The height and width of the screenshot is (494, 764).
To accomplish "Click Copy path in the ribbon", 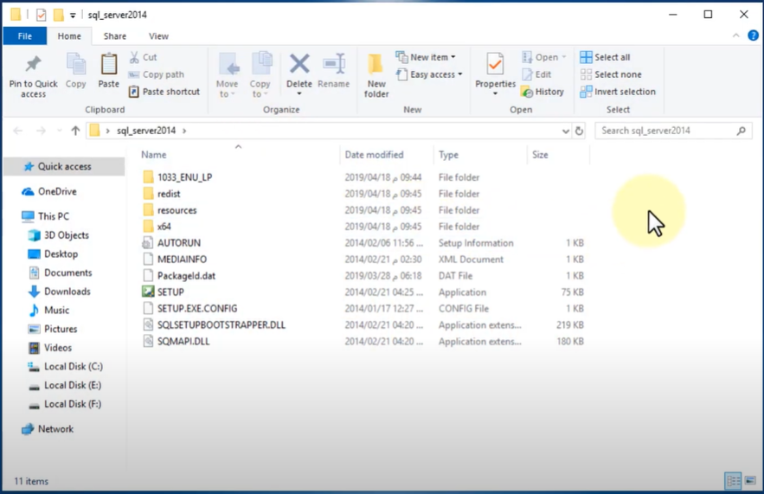I will (x=157, y=74).
